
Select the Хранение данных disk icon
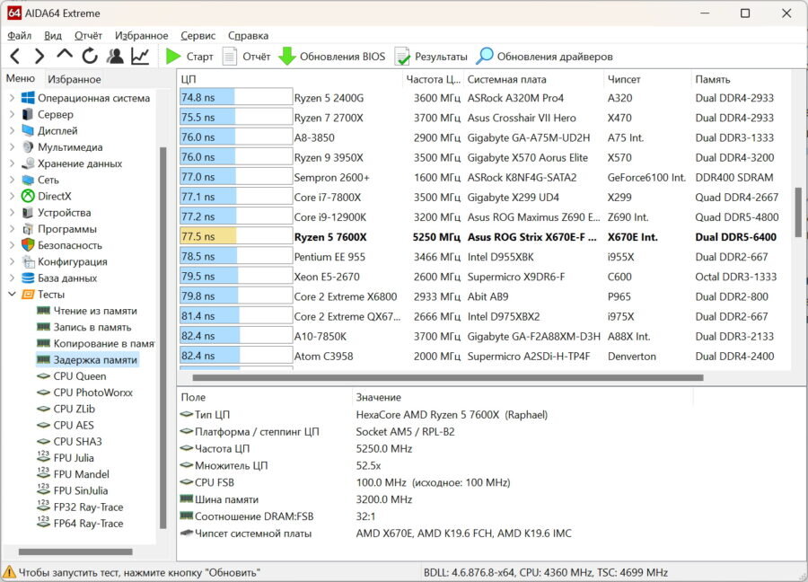28,163
